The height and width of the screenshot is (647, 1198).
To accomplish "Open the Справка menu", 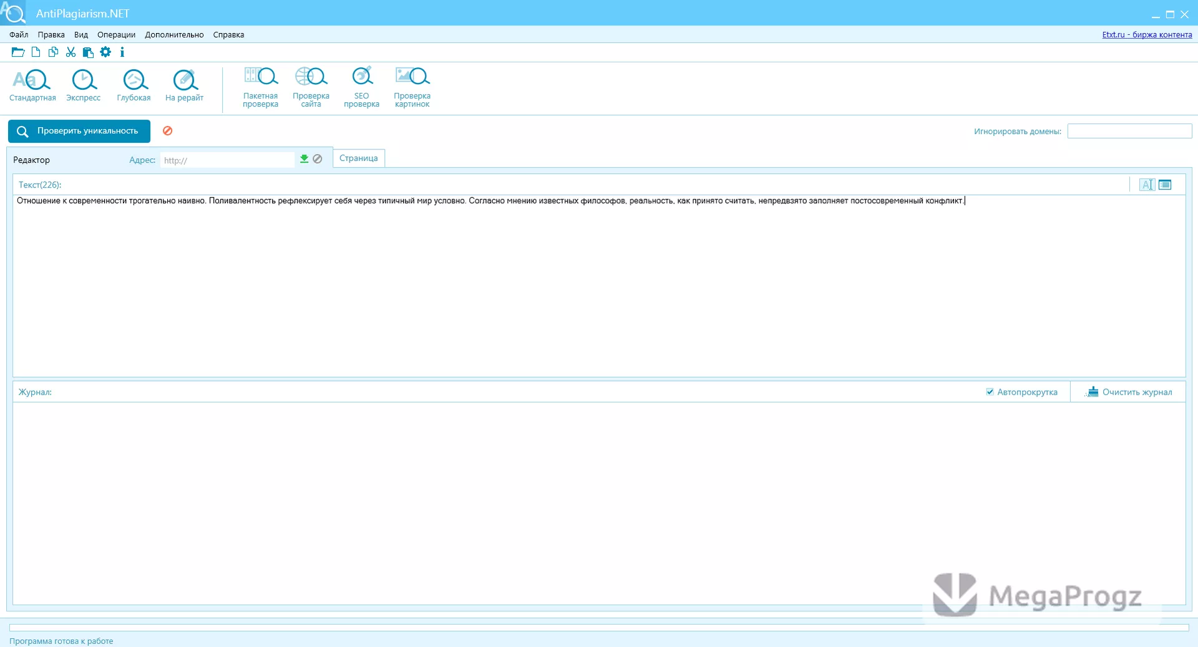I will click(x=228, y=35).
